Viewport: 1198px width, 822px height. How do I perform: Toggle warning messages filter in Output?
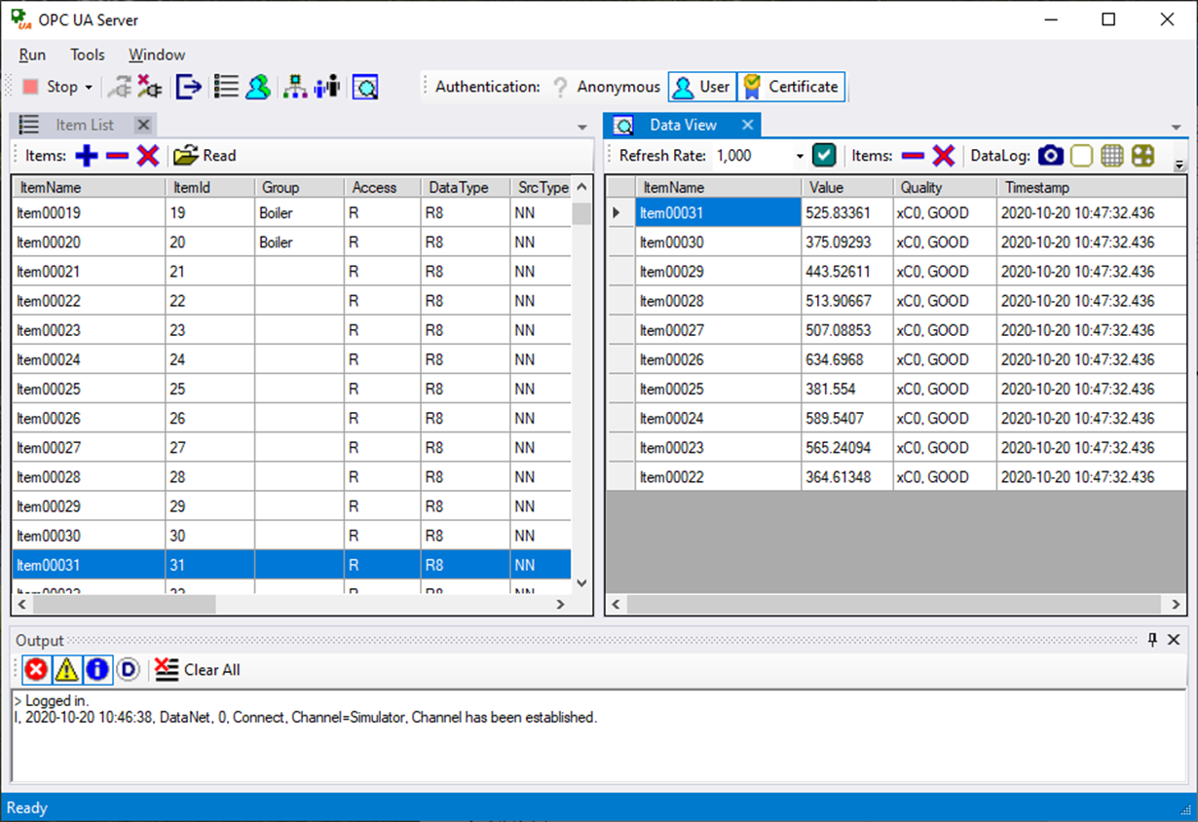coord(66,669)
